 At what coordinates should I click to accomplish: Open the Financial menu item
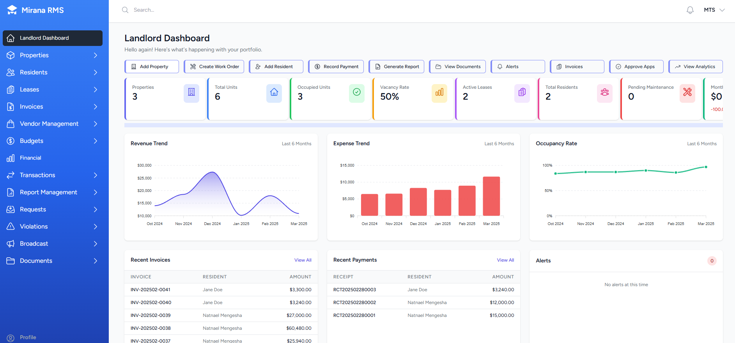pos(53,158)
